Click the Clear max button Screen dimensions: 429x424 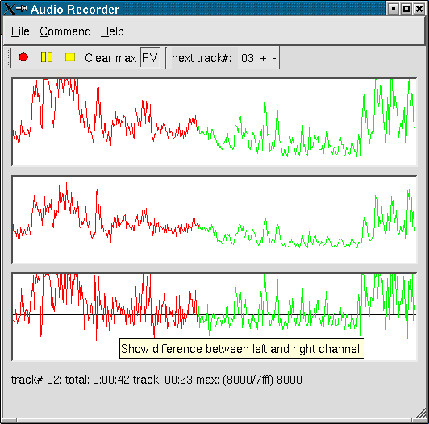click(x=110, y=58)
